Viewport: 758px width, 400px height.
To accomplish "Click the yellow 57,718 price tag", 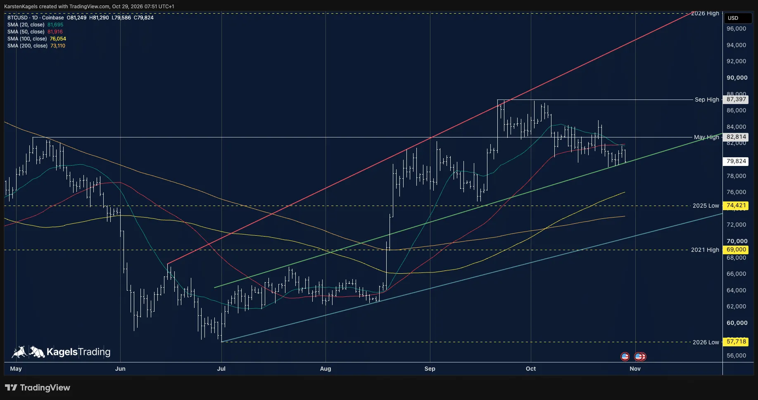I will coord(736,342).
